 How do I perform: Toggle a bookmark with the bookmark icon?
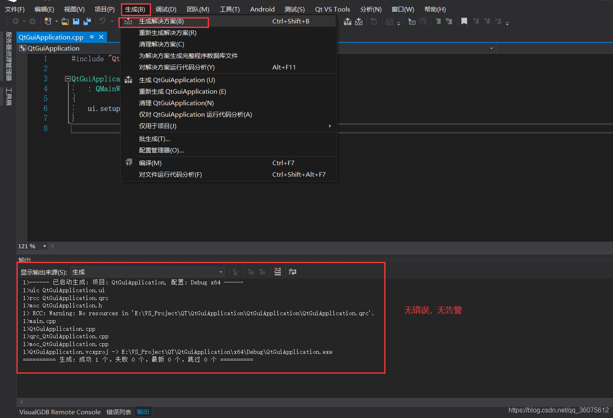click(464, 21)
